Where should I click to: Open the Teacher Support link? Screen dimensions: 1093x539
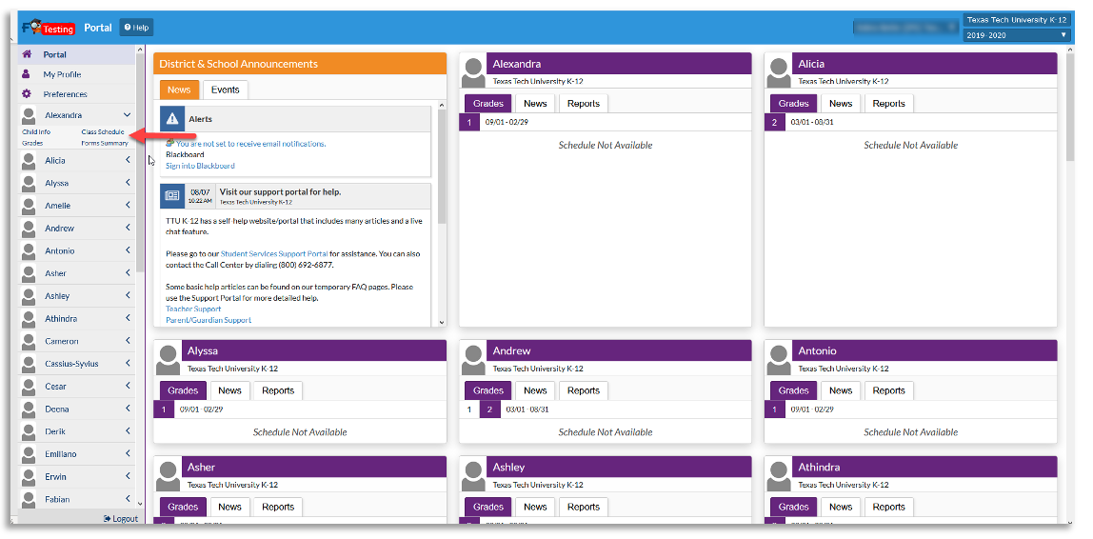click(x=193, y=309)
